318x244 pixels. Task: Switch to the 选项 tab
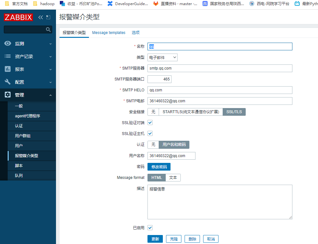tap(136, 32)
